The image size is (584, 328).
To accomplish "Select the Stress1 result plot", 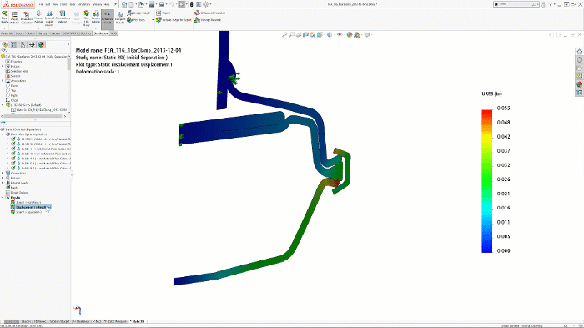I will pyautogui.click(x=26, y=202).
